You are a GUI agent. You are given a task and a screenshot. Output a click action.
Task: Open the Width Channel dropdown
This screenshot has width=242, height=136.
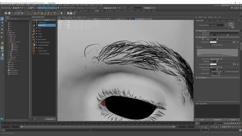(x=216, y=59)
